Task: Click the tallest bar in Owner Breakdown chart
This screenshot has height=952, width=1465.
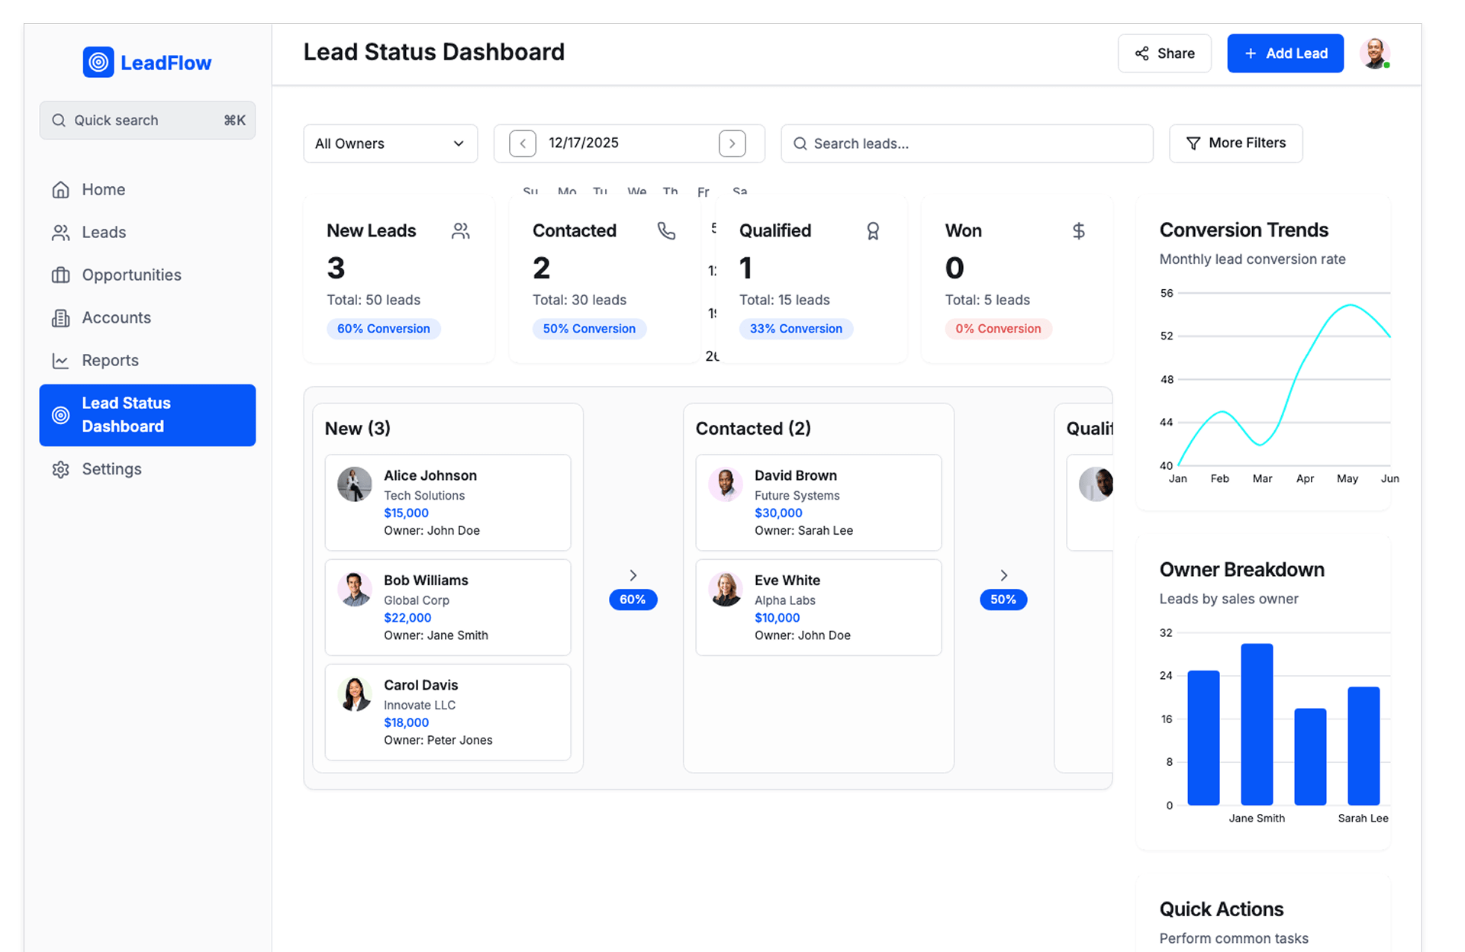Action: (x=1257, y=724)
